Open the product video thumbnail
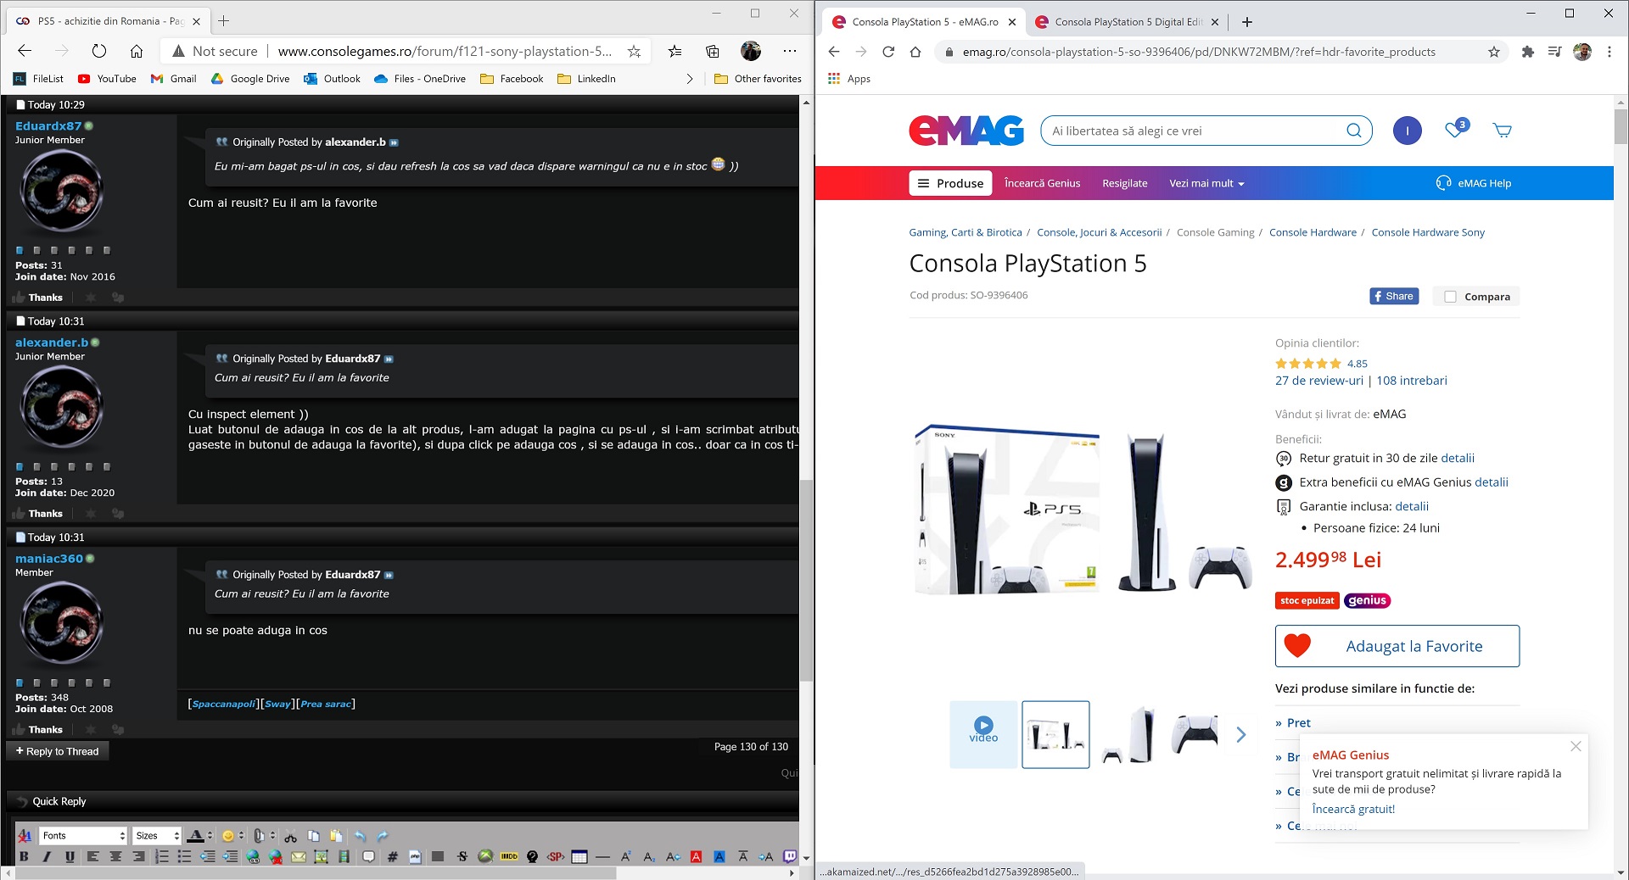This screenshot has height=880, width=1629. 983,734
